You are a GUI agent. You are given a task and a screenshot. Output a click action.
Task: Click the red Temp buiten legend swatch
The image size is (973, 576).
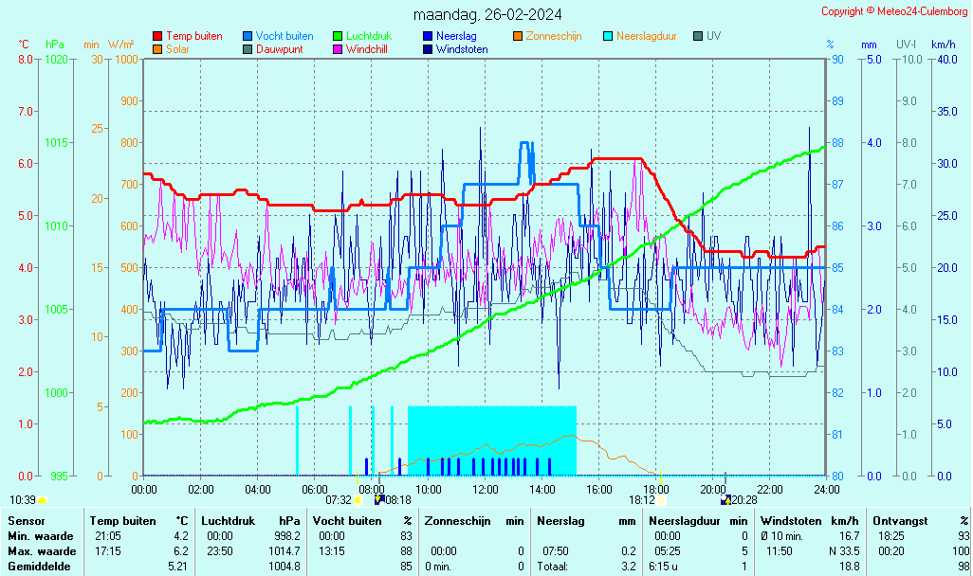tap(157, 36)
